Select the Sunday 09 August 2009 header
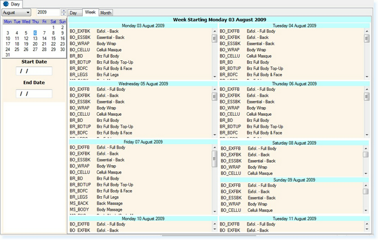 point(295,180)
